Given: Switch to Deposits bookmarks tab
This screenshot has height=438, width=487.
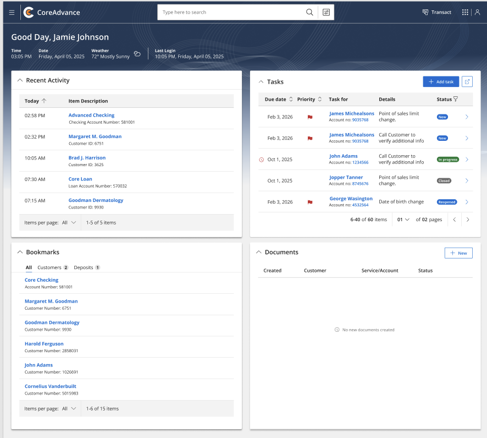Looking at the screenshot, I should [87, 267].
